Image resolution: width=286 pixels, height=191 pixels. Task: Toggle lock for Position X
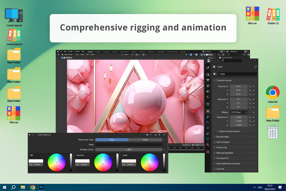(x=250, y=87)
